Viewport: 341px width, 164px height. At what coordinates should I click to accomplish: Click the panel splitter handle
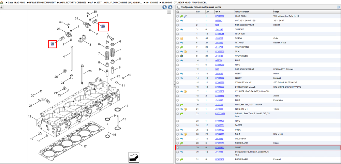click(174, 85)
